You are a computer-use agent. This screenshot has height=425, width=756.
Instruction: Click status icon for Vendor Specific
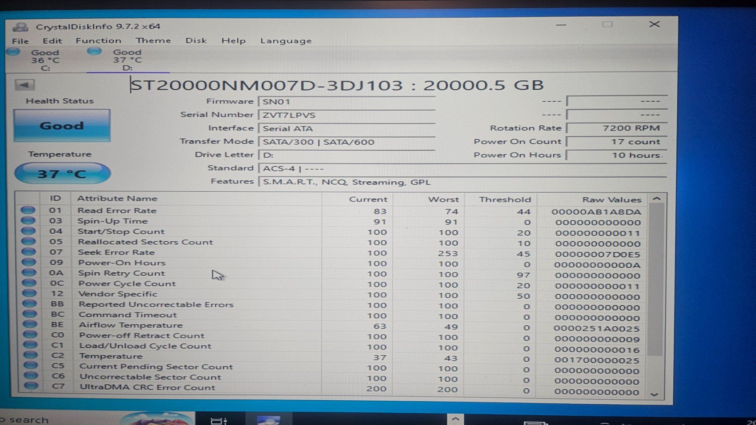[29, 293]
